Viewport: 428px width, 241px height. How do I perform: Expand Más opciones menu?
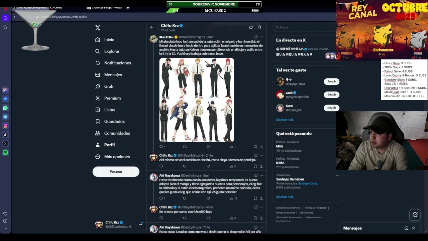(113, 157)
